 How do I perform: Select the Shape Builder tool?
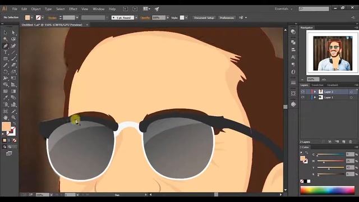(6, 85)
